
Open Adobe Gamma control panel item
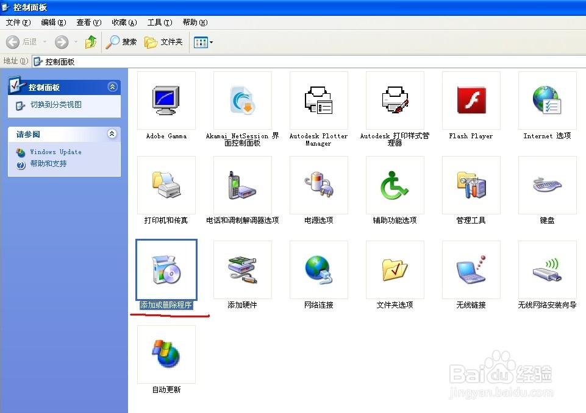(x=166, y=101)
